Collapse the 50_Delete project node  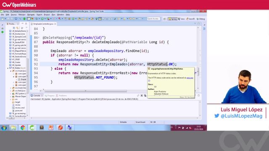(x=8, y=68)
